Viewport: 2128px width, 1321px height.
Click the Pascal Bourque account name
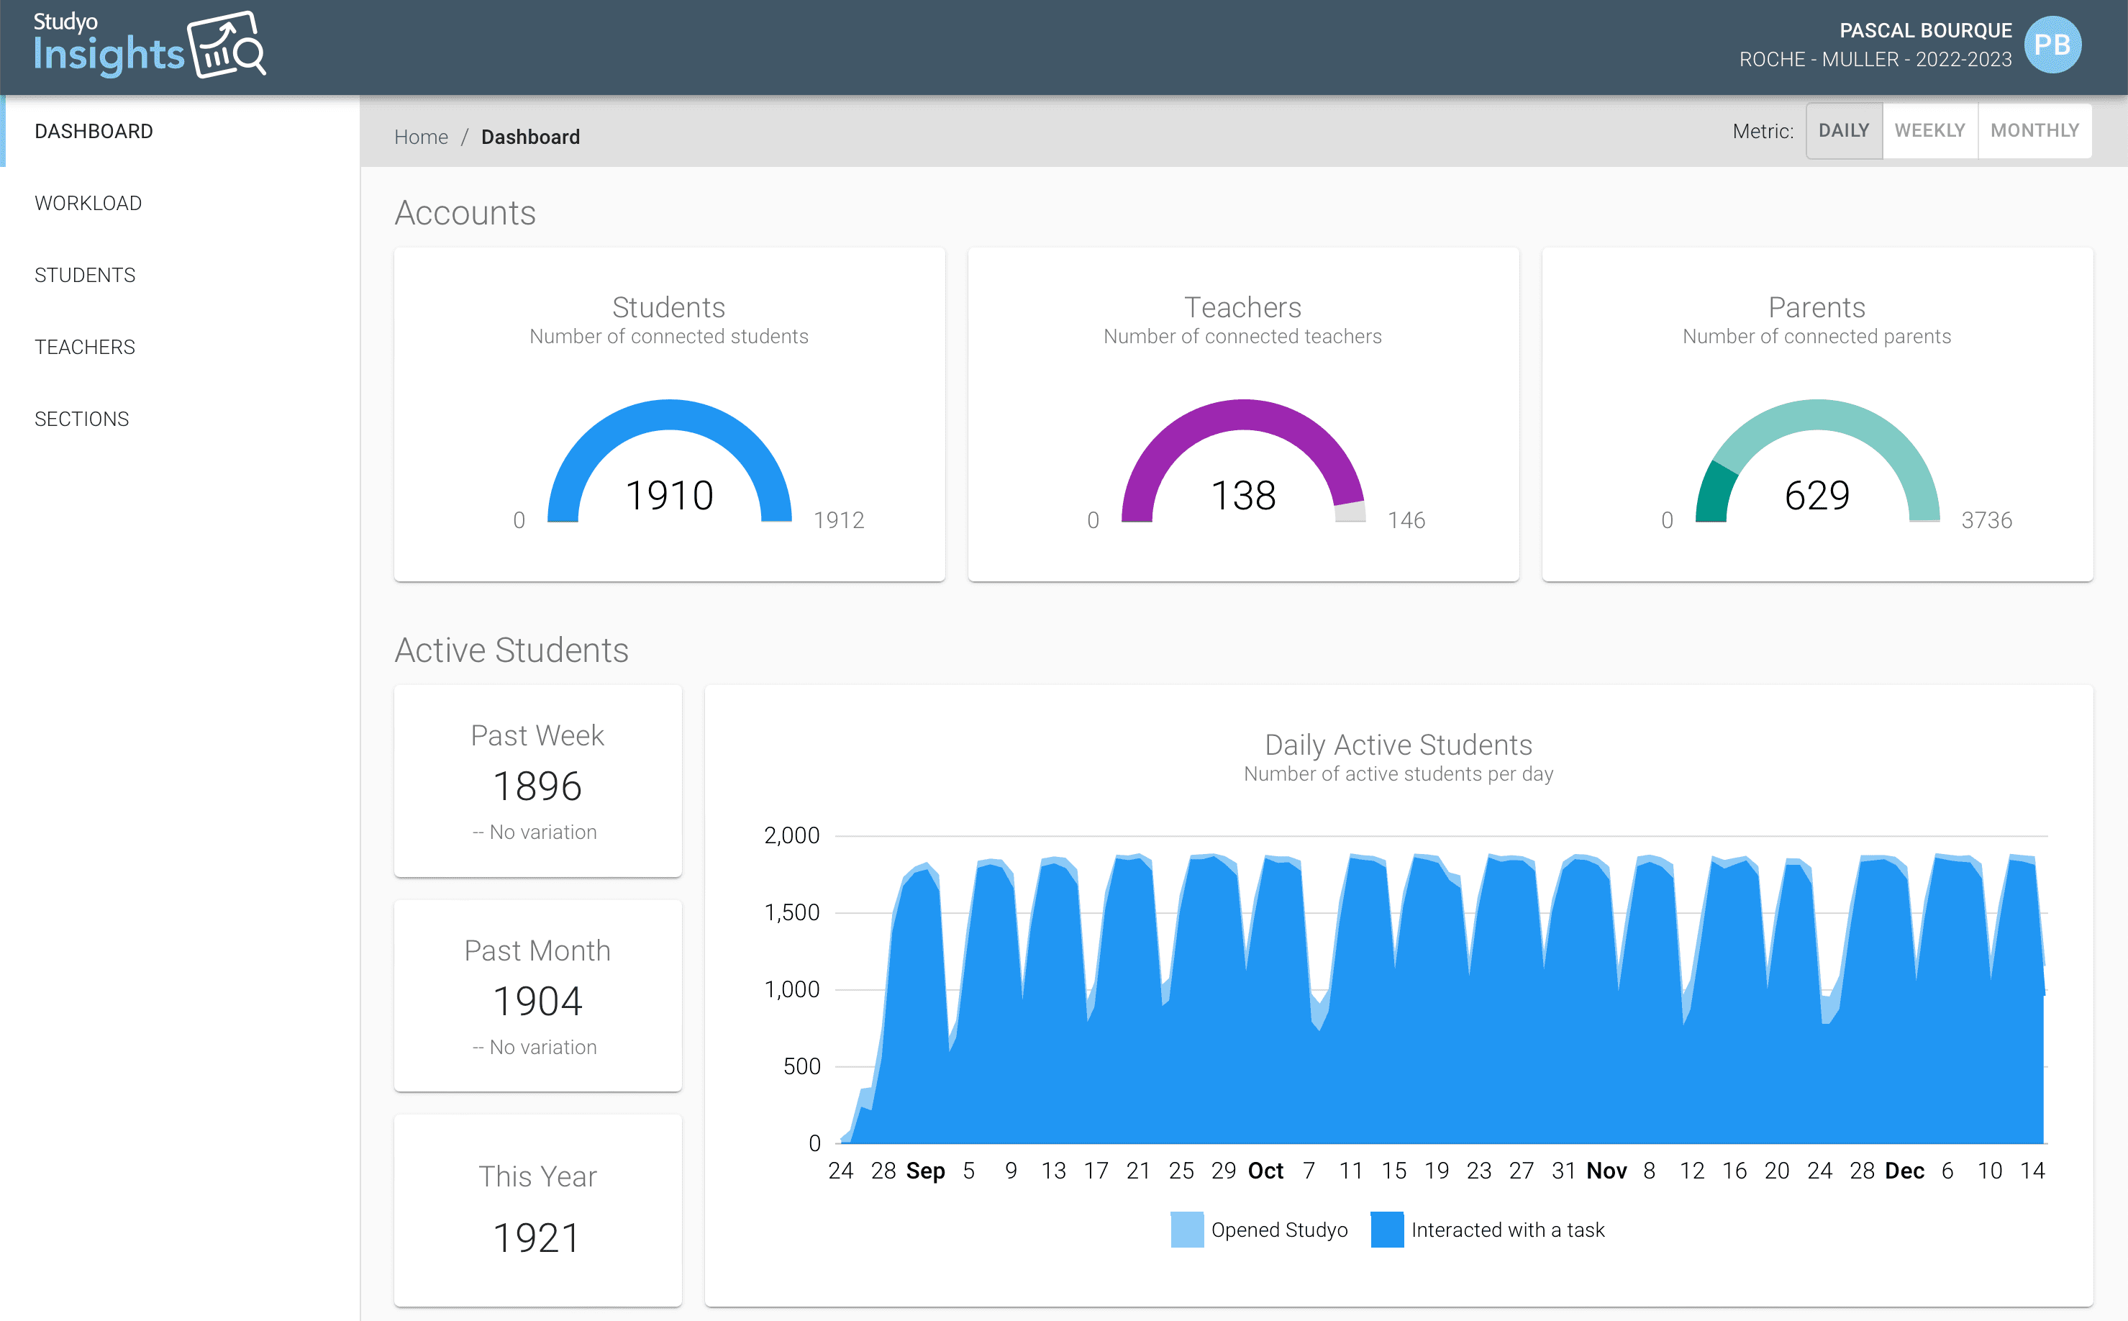1924,30
